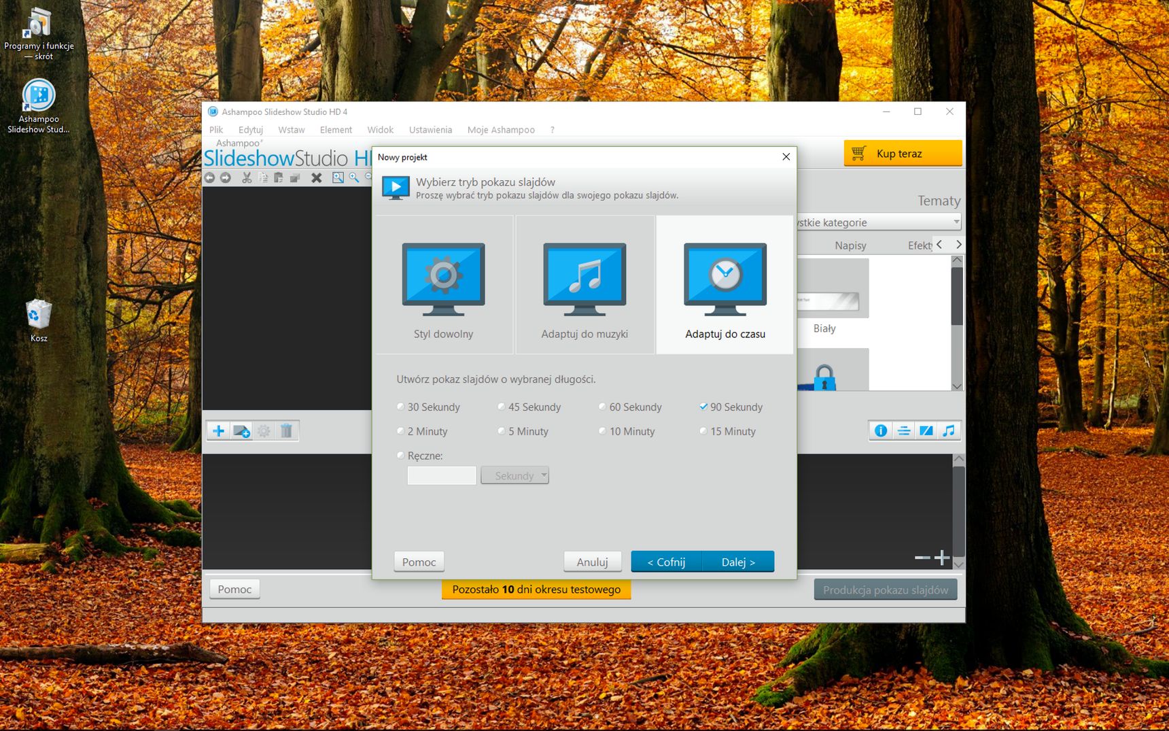Click the scissors cut icon in toolbar
1169x731 pixels.
[x=247, y=177]
